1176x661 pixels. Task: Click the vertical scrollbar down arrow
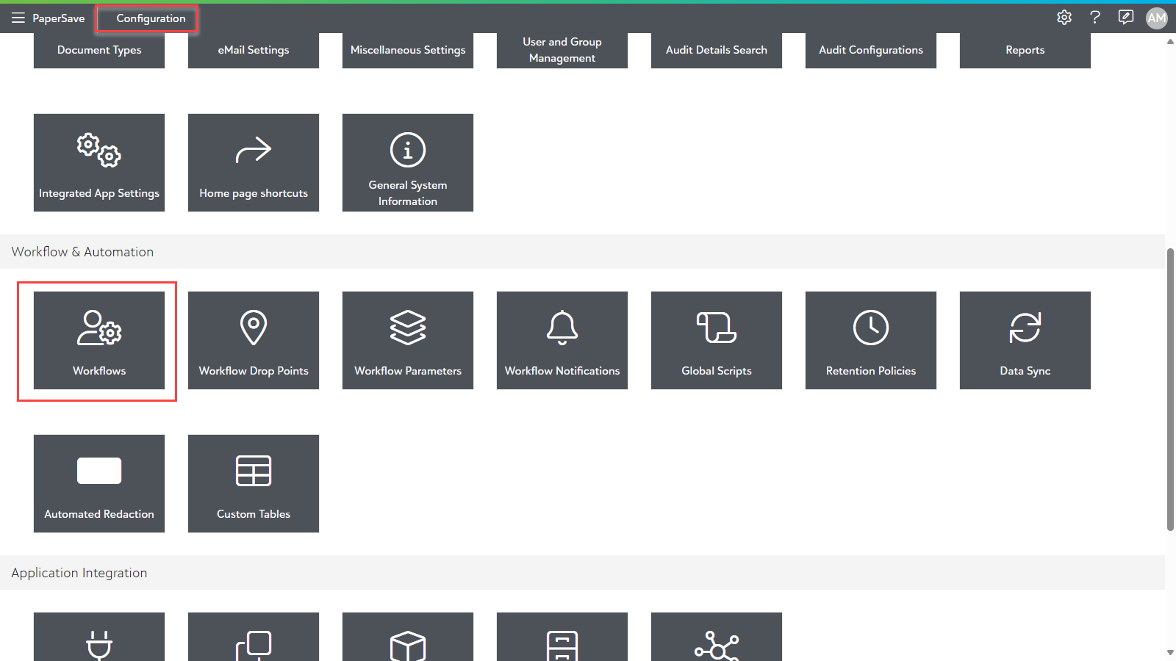[1170, 652]
